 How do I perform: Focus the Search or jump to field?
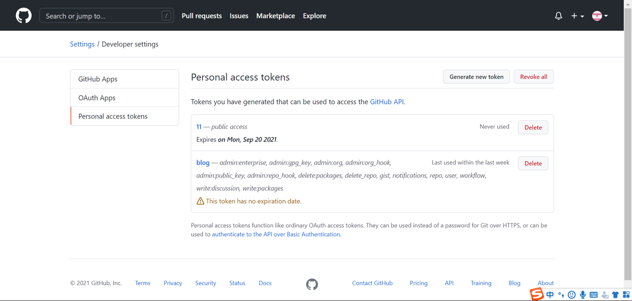[x=107, y=16]
